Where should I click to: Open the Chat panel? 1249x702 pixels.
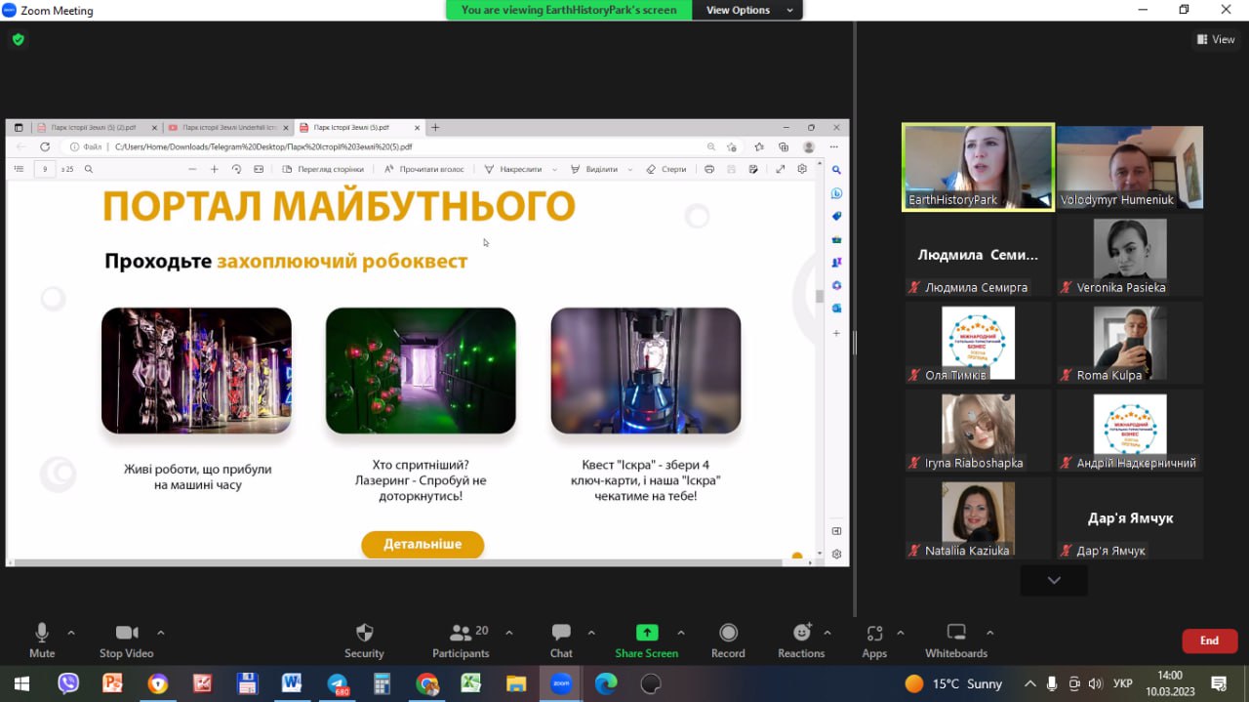[x=561, y=633]
